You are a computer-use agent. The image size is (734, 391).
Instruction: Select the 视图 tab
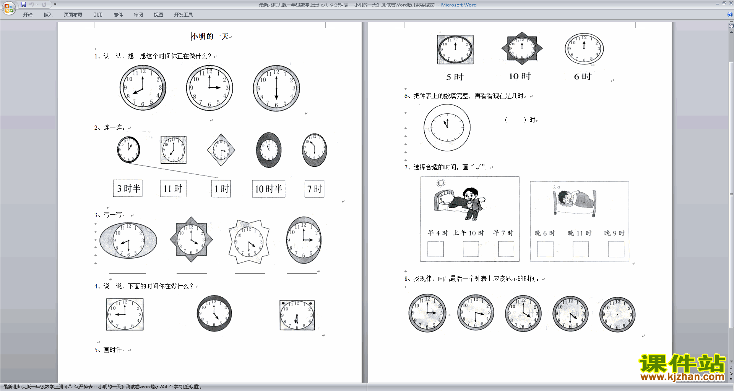coord(159,14)
